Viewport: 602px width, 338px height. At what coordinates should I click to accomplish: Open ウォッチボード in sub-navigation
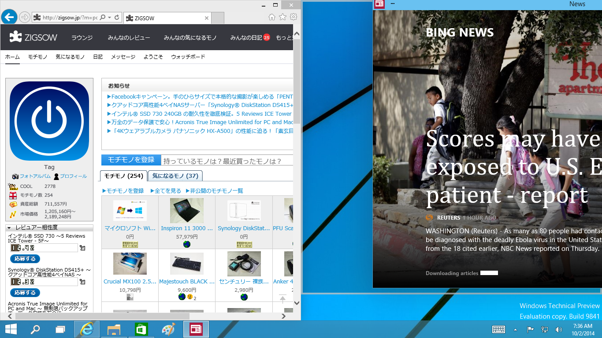188,57
